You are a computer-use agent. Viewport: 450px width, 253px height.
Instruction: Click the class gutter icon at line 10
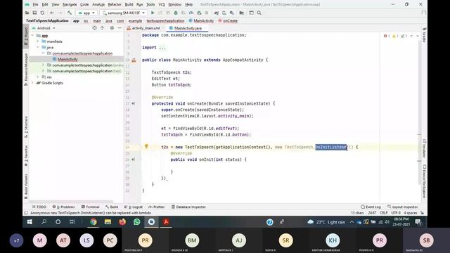point(134,60)
